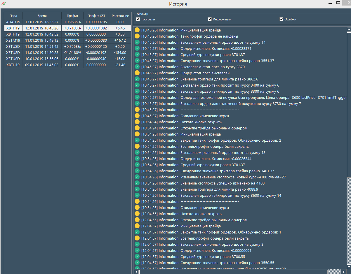The width and height of the screenshot is (351, 274).
Task: Click the log scroll-up arrow button
Action: (349, 29)
